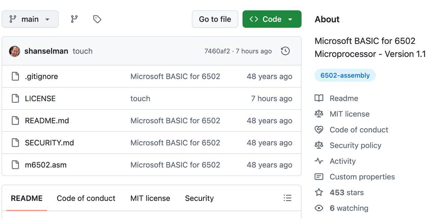This screenshot has width=436, height=219.
Task: Open shanselman's profile link
Action: click(46, 51)
